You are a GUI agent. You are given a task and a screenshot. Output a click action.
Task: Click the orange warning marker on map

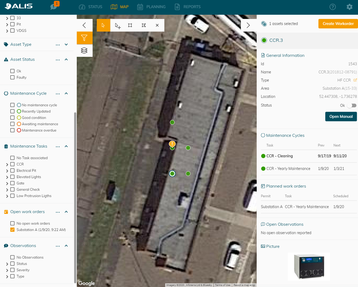pyautogui.click(x=172, y=144)
